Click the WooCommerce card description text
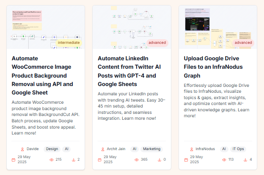The width and height of the screenshot is (264, 175). tap(45, 118)
